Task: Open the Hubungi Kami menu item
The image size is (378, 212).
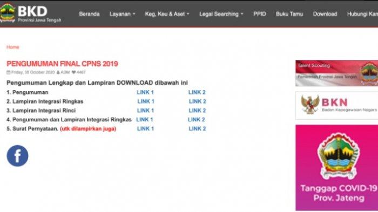Action: pos(362,14)
